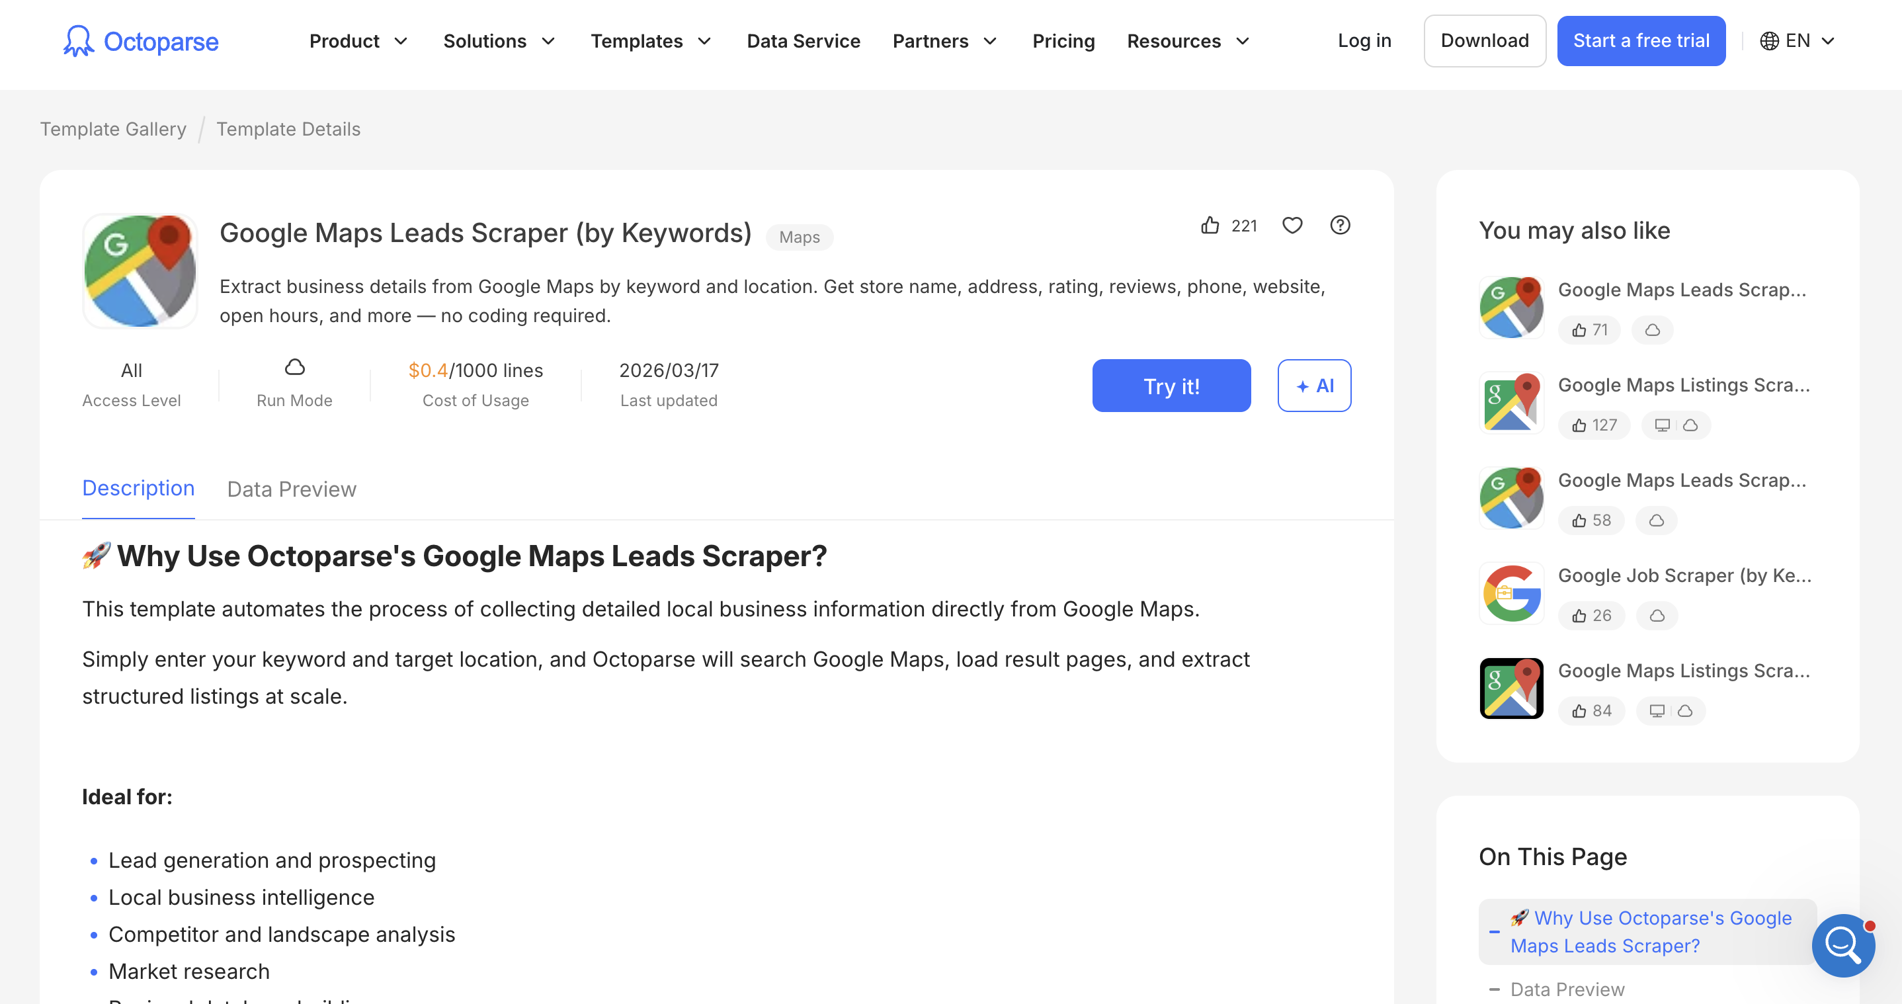Click Log in
The height and width of the screenshot is (1004, 1902).
(x=1364, y=42)
